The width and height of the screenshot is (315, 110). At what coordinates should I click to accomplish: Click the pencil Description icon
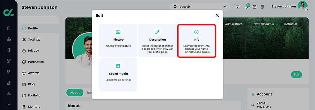click(x=157, y=32)
